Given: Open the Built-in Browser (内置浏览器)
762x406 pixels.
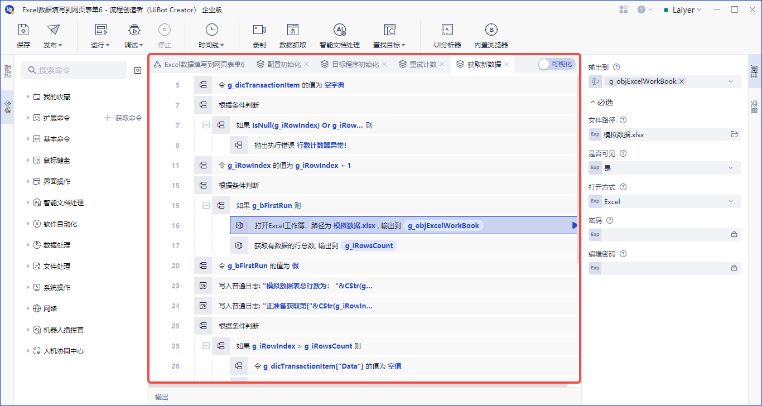Looking at the screenshot, I should click(491, 37).
